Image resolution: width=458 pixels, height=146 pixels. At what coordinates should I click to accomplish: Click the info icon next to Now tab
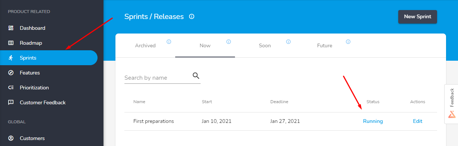point(229,42)
